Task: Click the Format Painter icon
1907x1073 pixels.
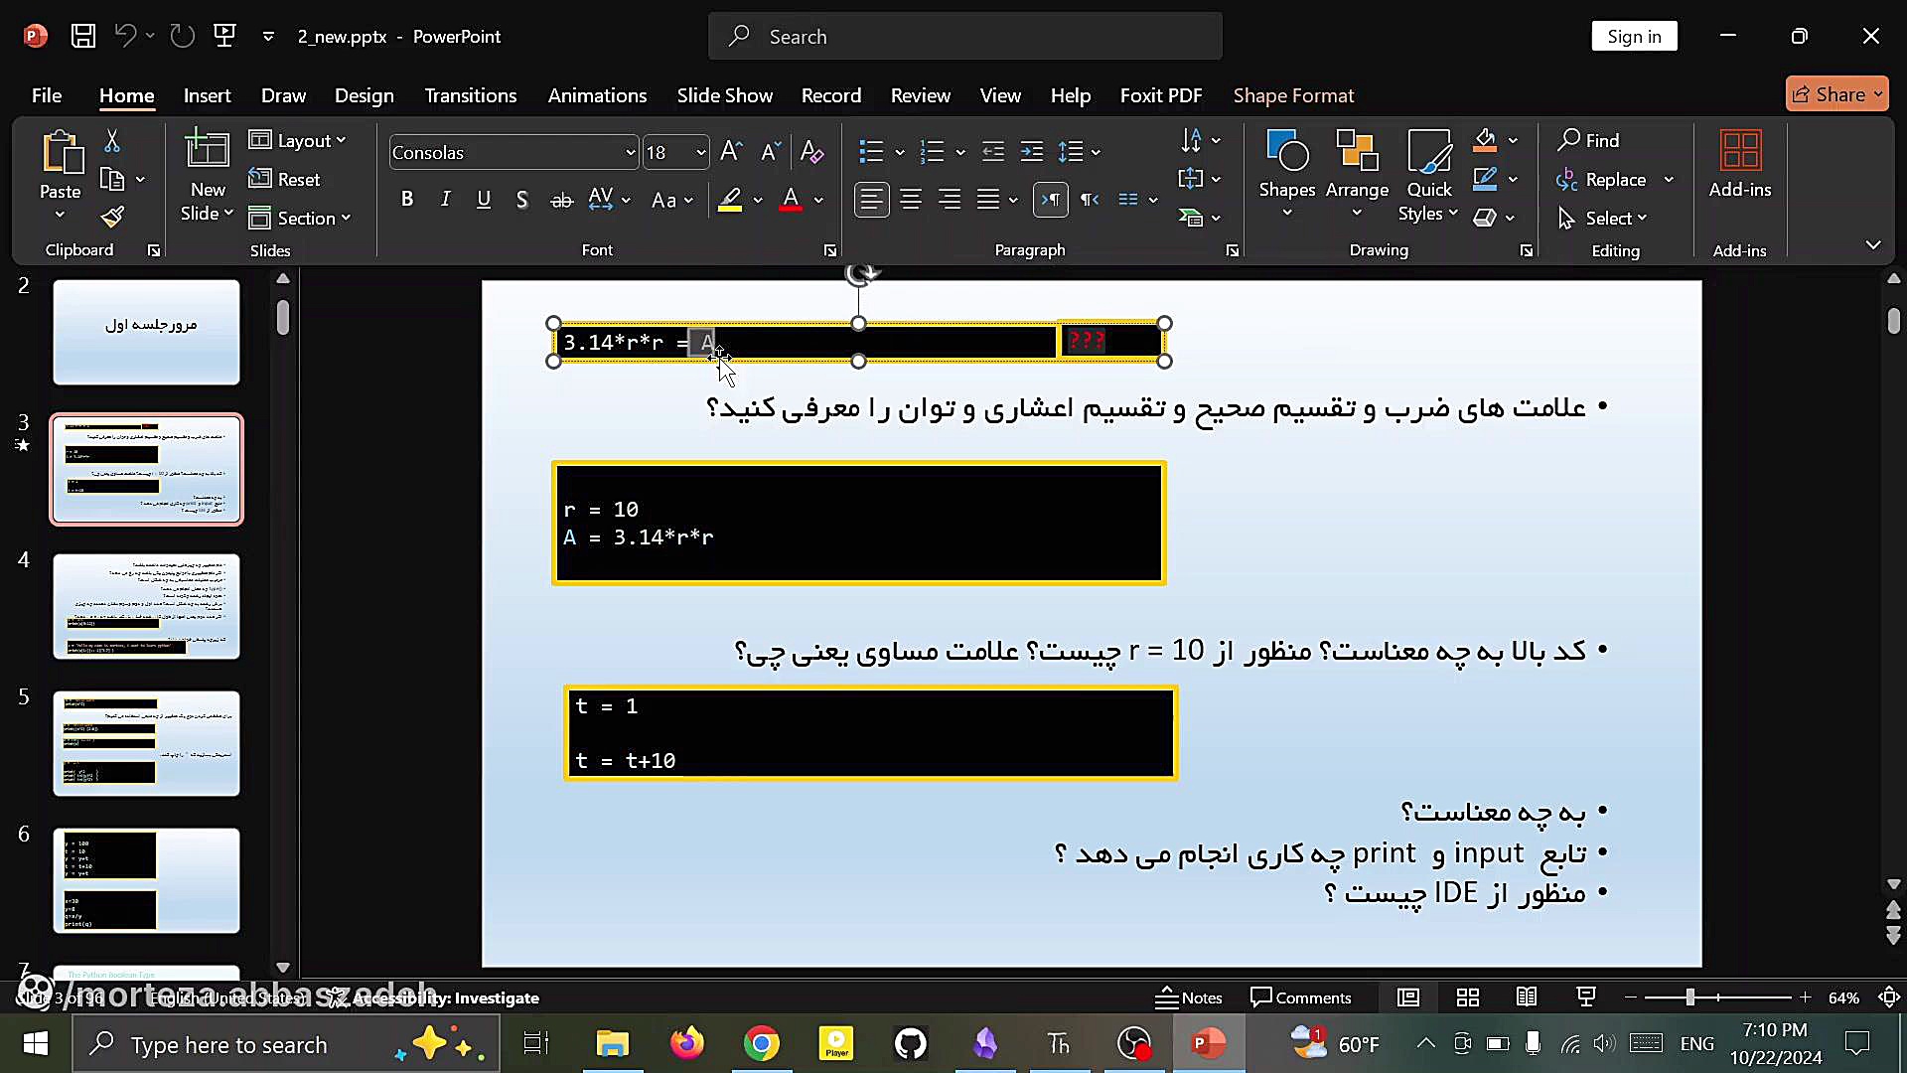Action: [112, 217]
